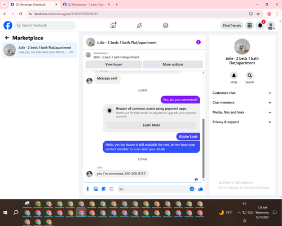Viewport: 282px width, 226px height.
Task: Click the purple conversation information icon
Action: 199,42
